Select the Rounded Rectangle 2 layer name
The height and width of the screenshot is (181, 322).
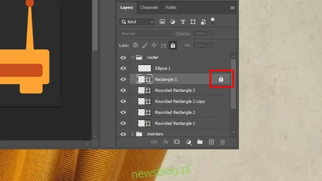click(175, 112)
